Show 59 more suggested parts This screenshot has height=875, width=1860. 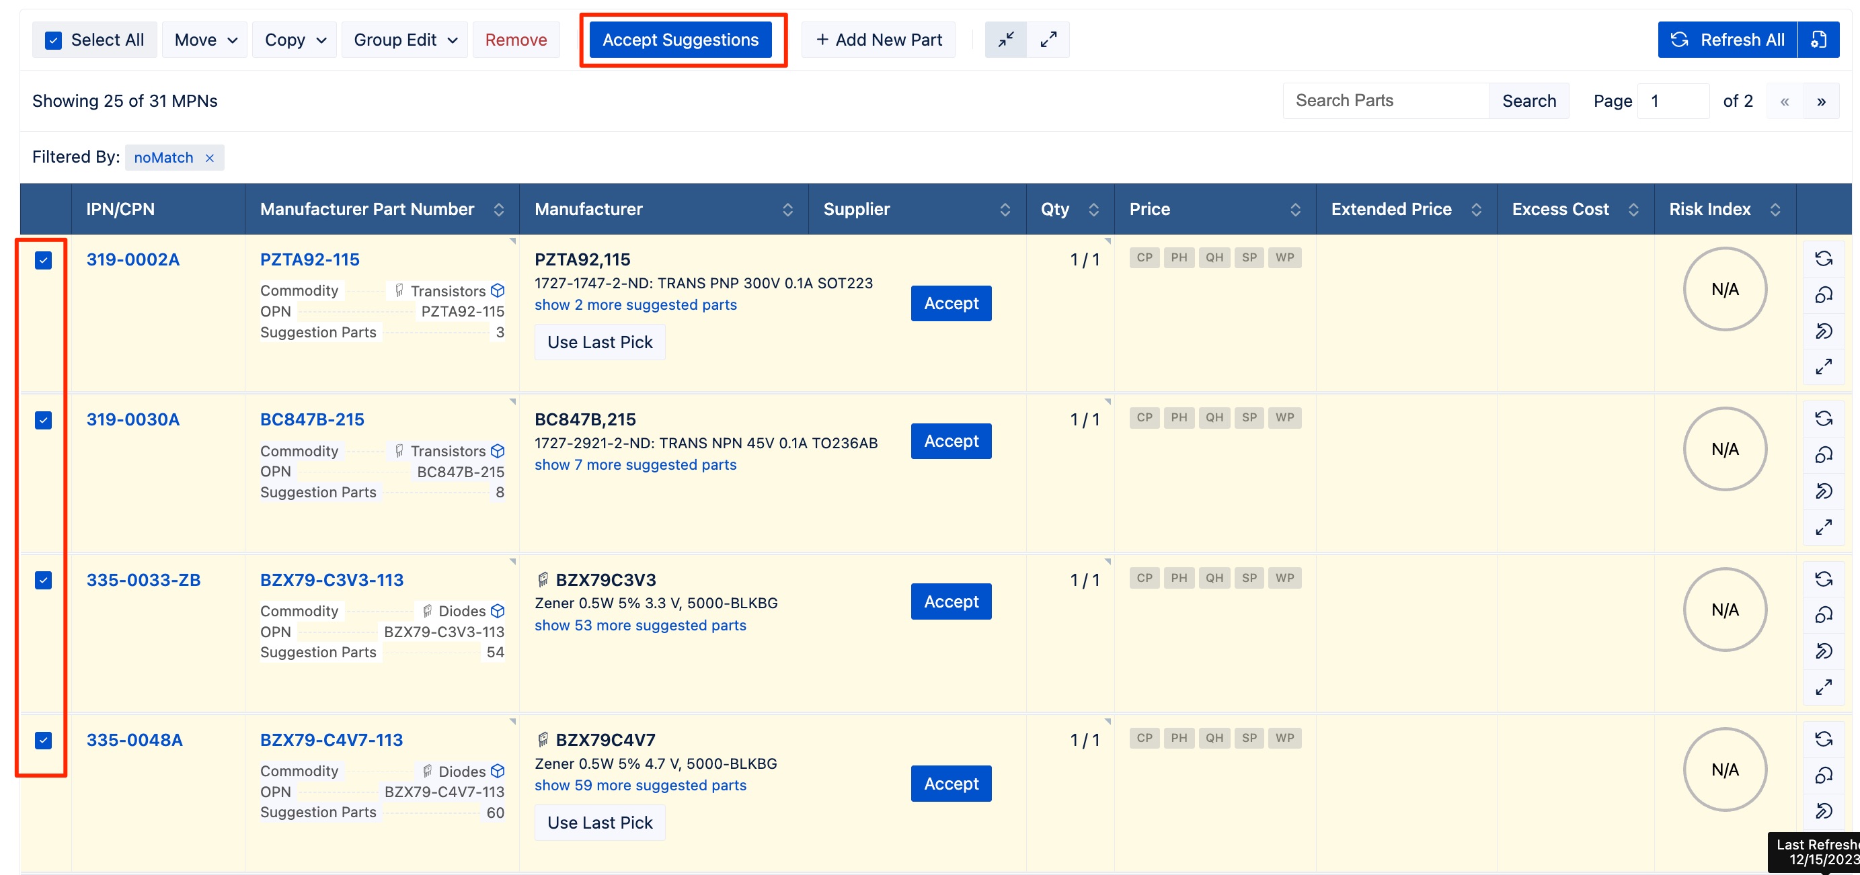point(640,786)
